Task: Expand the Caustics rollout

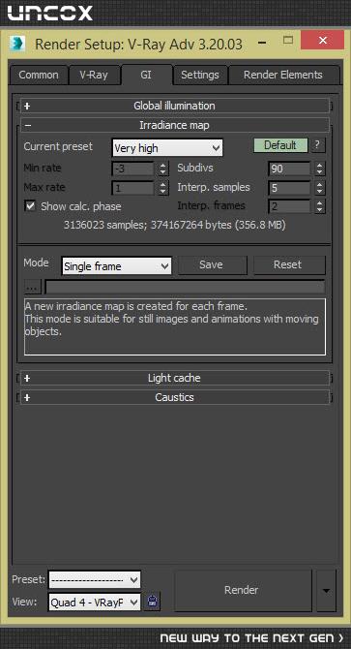Action: tap(175, 397)
